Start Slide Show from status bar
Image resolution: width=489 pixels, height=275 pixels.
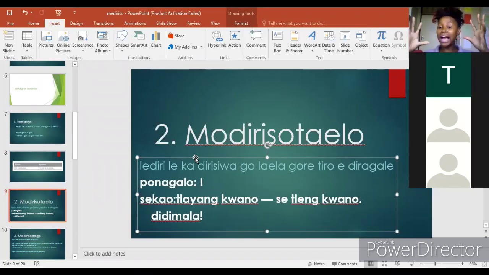(411, 264)
